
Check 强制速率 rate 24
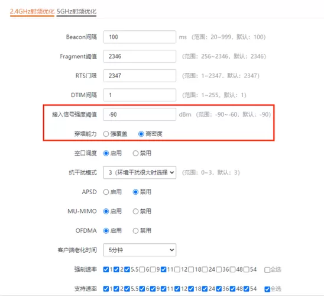click(205, 269)
